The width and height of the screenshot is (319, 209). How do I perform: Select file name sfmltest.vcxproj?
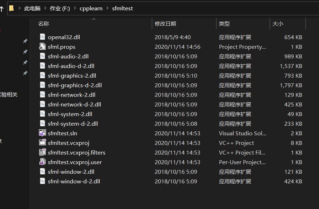coord(69,143)
